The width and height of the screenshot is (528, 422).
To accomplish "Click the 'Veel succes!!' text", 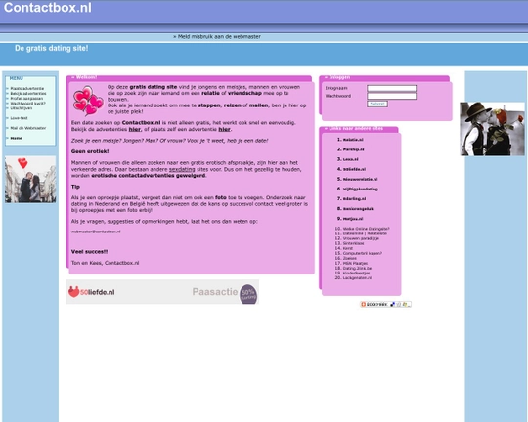I will coord(90,251).
